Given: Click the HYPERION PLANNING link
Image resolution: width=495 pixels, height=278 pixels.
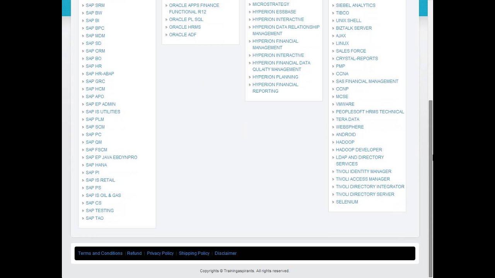Looking at the screenshot, I should [x=275, y=77].
